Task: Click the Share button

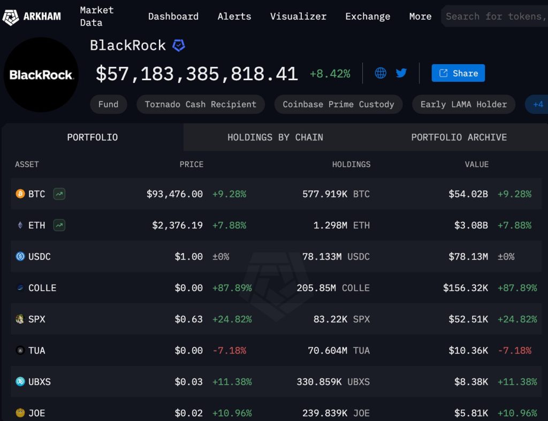Action: coord(458,73)
